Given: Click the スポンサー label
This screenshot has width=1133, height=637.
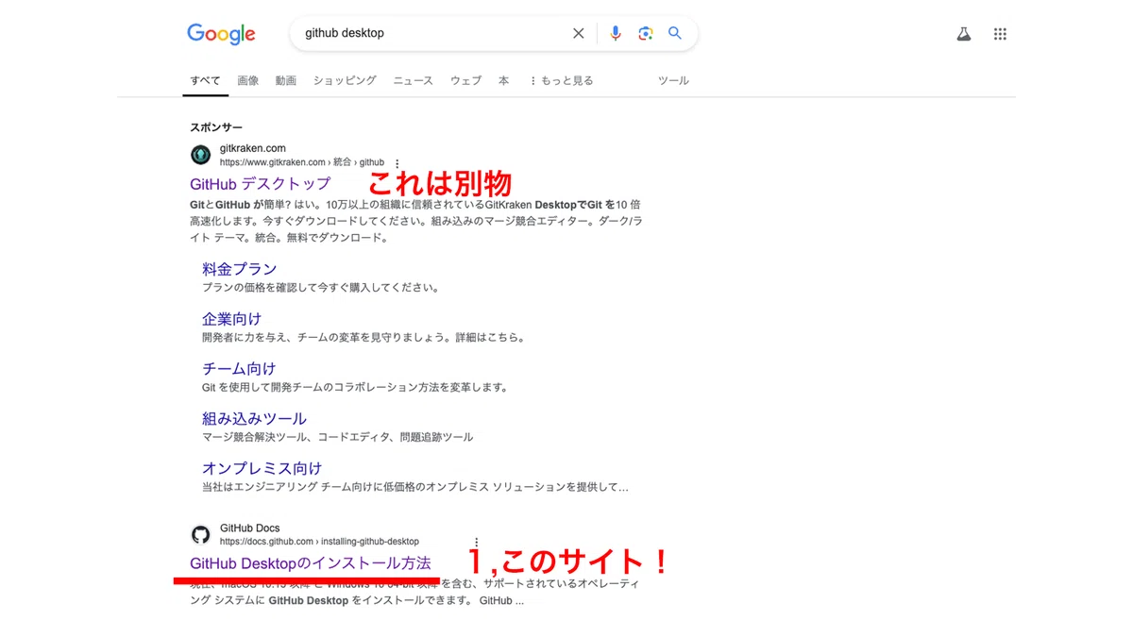Looking at the screenshot, I should tap(216, 127).
